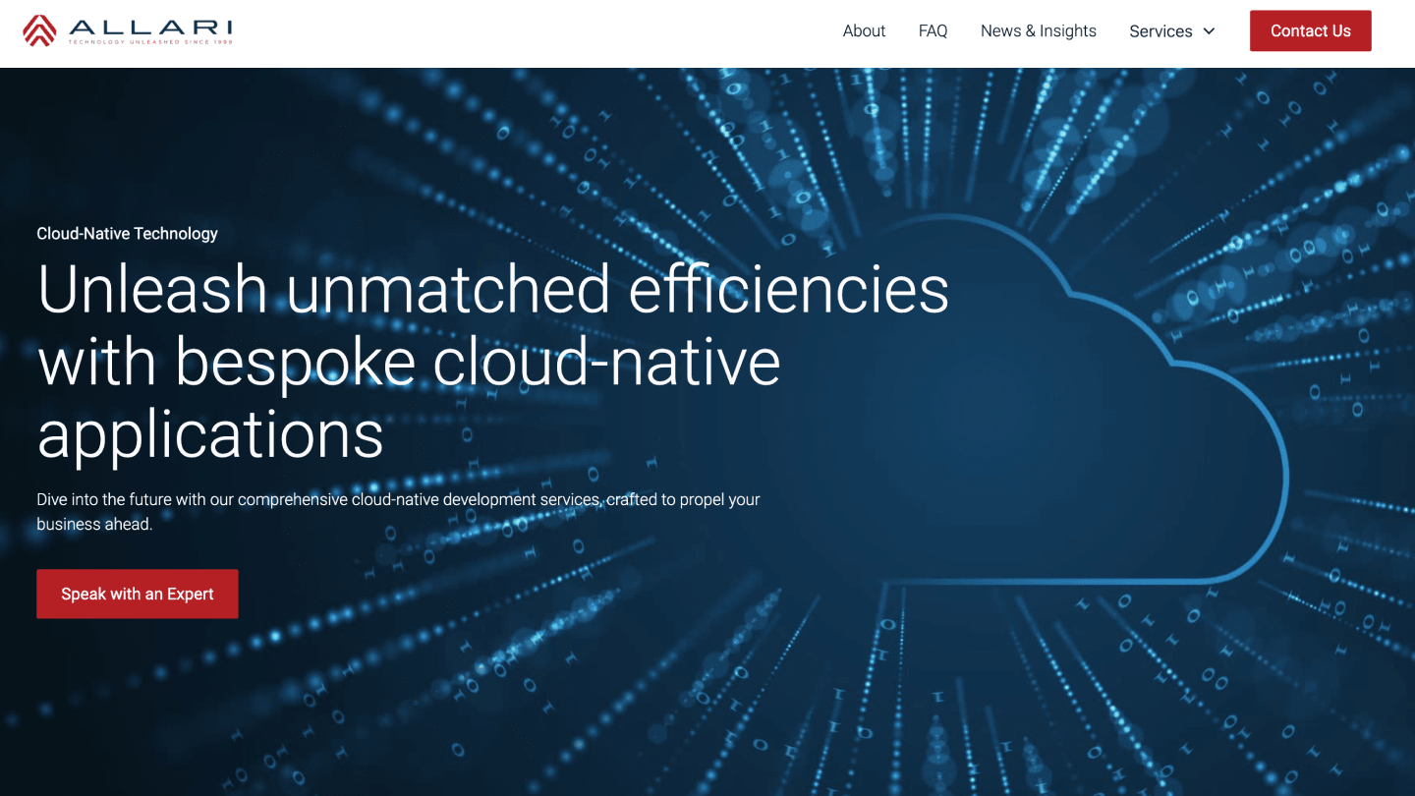Expand the Services dropdown chevron

coord(1209,31)
